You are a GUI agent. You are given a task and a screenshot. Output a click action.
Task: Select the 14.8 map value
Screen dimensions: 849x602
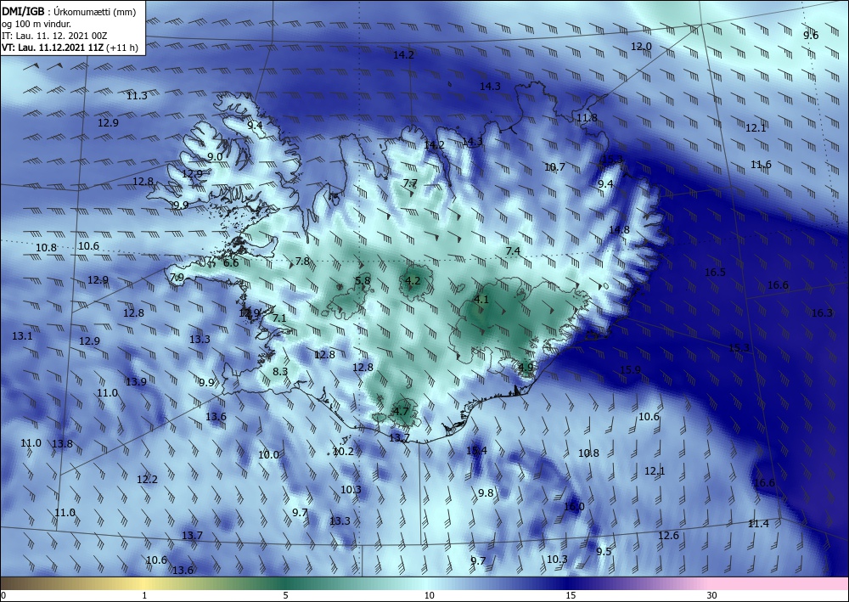pyautogui.click(x=619, y=229)
